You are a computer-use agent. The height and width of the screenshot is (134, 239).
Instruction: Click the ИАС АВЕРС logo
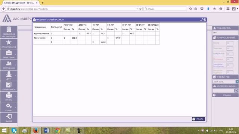click(x=7, y=19)
